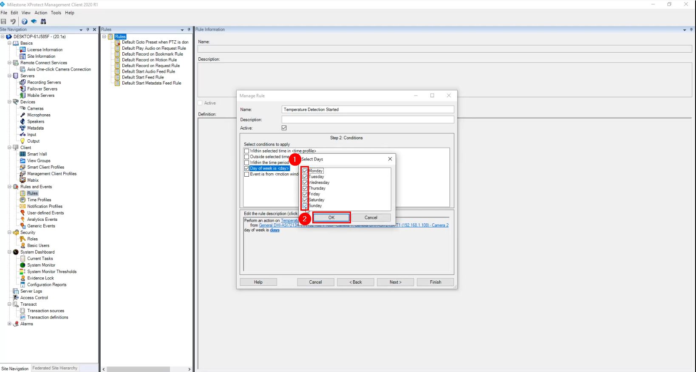The image size is (696, 372).
Task: Click Cancel in the Select Days dialog
Action: pos(371,217)
